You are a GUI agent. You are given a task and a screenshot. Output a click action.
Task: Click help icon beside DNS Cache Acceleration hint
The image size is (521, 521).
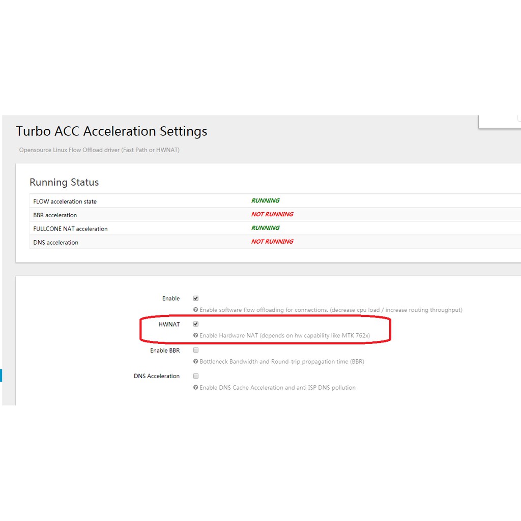coord(195,388)
